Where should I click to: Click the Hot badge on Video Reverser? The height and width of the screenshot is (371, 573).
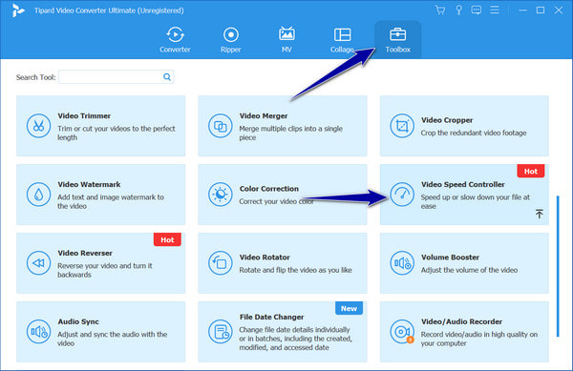pos(167,239)
